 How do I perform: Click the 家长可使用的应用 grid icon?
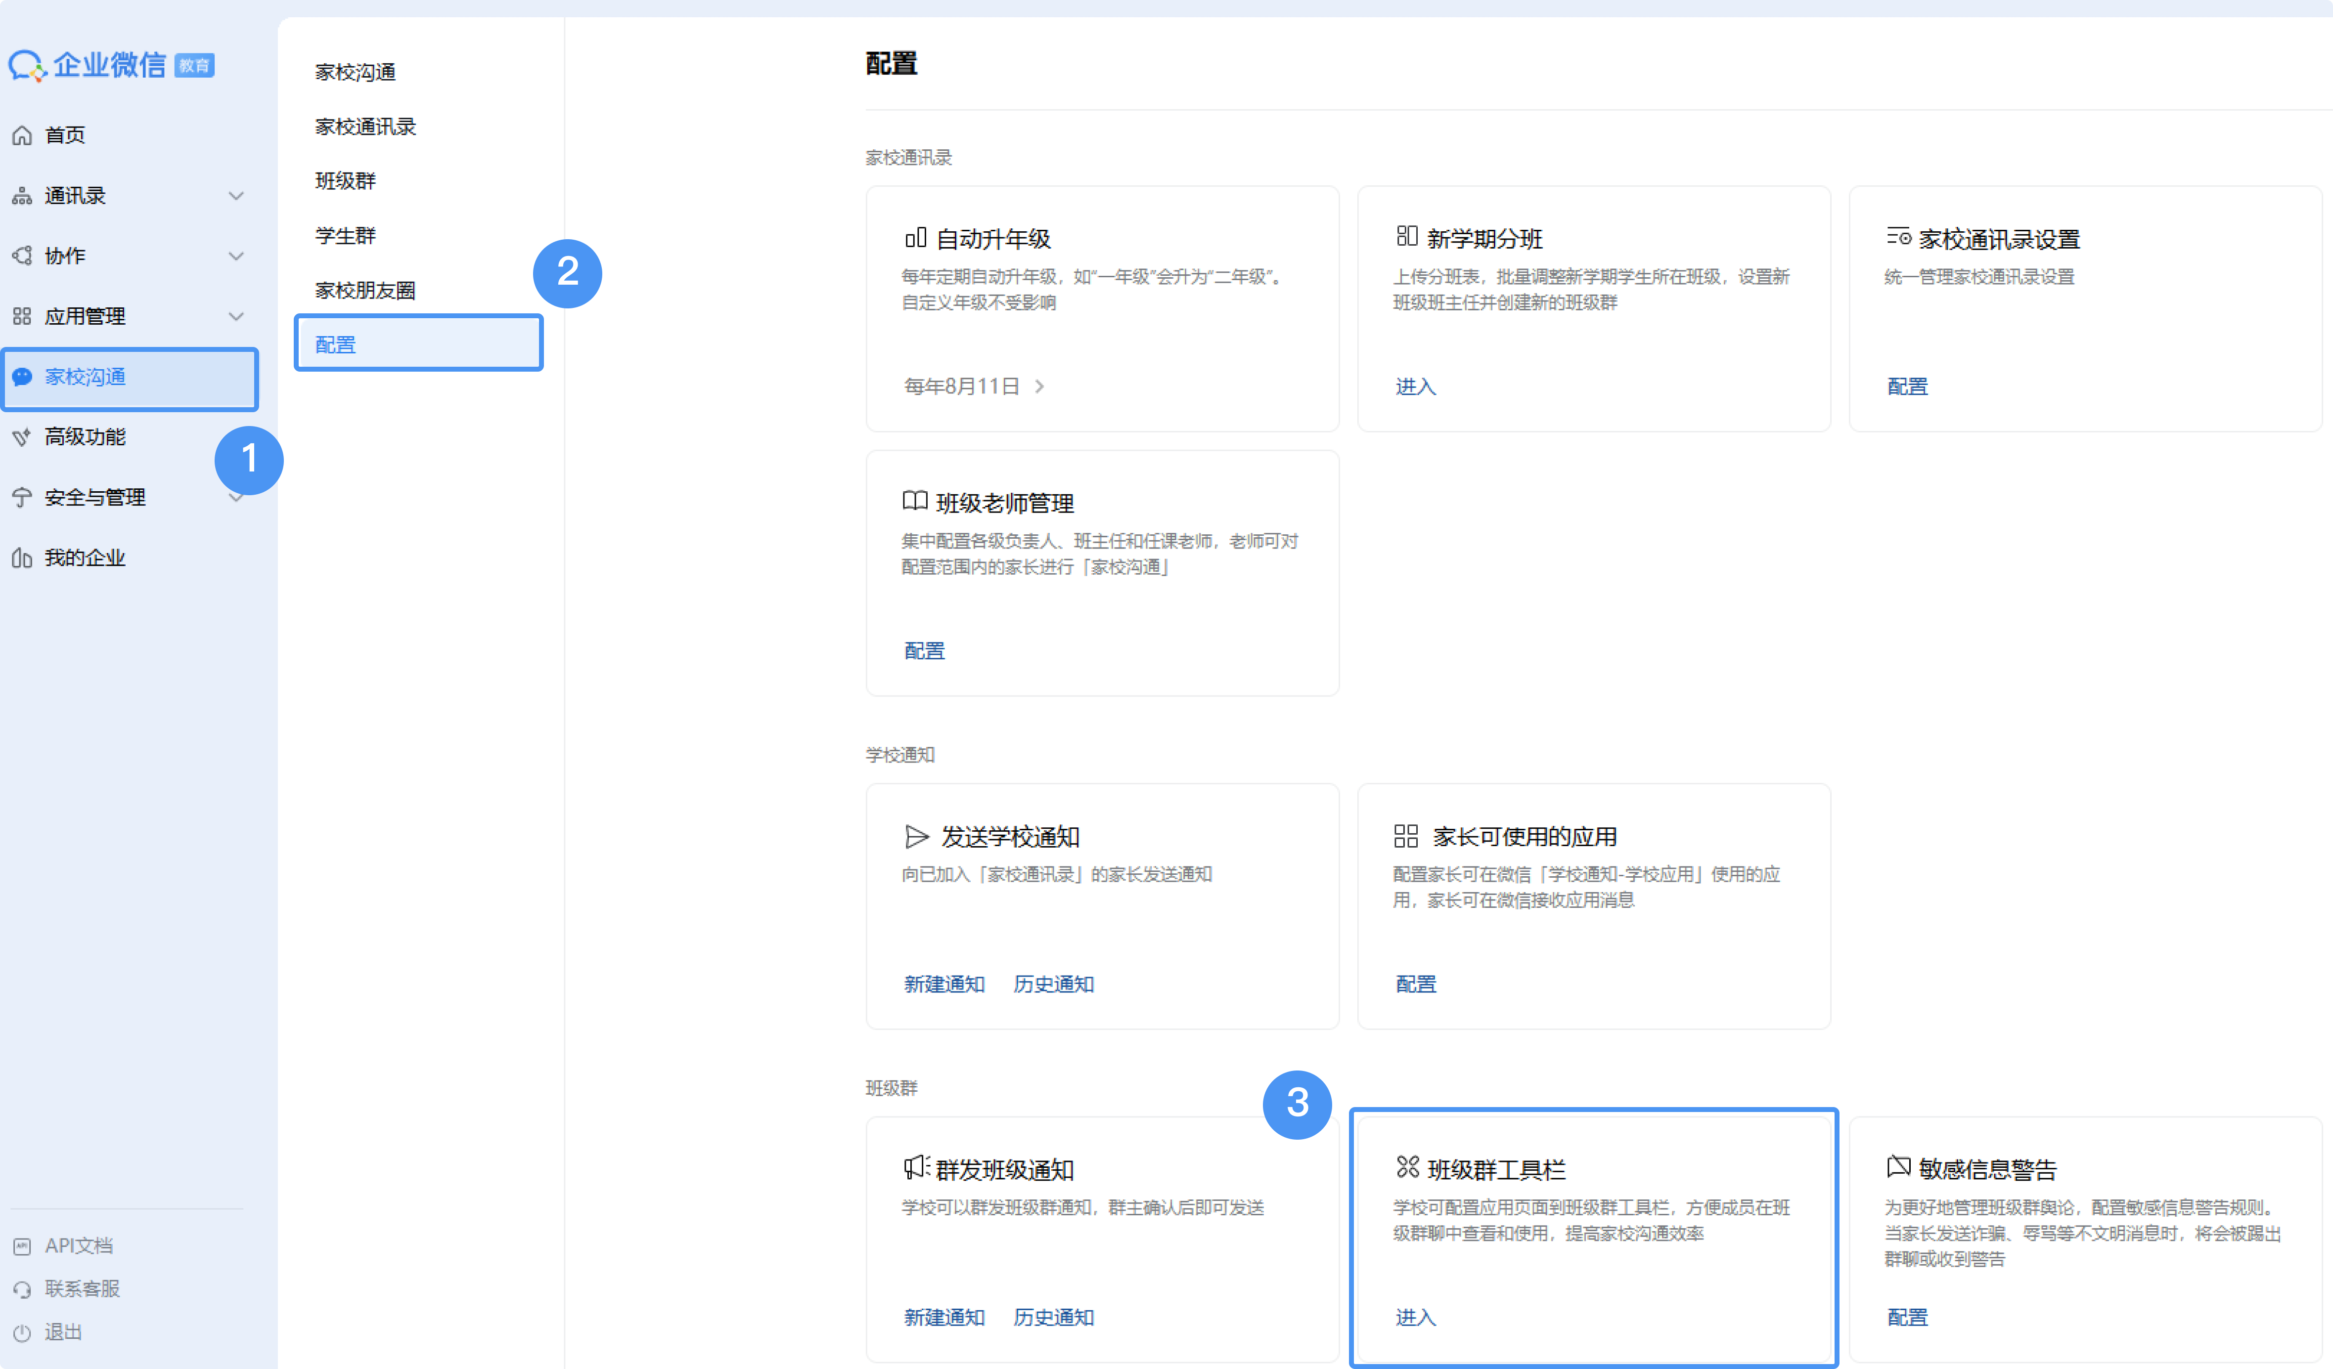(x=1406, y=836)
